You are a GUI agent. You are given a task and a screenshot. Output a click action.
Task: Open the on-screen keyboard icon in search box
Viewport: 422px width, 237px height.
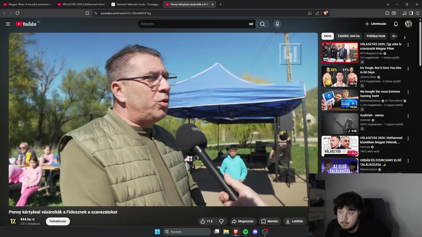251,24
